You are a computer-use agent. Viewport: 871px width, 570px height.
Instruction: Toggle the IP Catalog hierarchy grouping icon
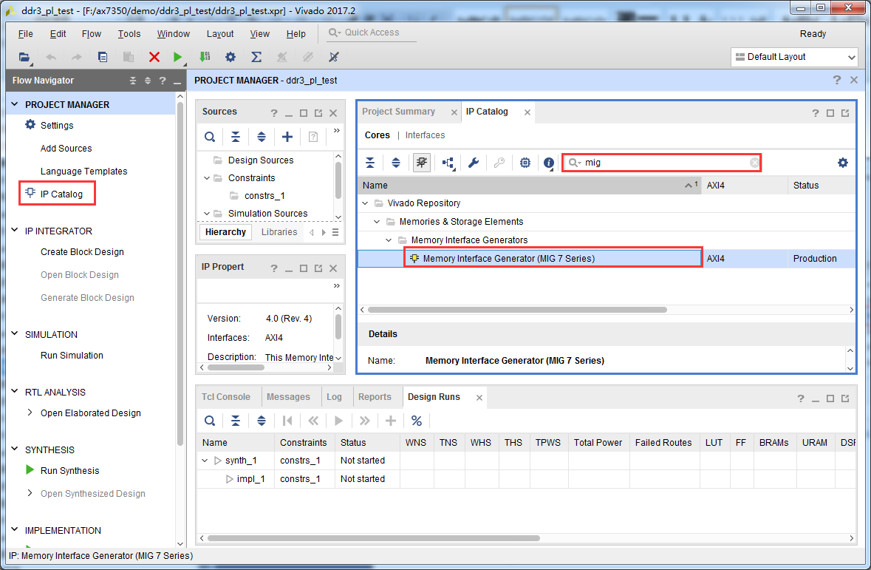tap(448, 163)
